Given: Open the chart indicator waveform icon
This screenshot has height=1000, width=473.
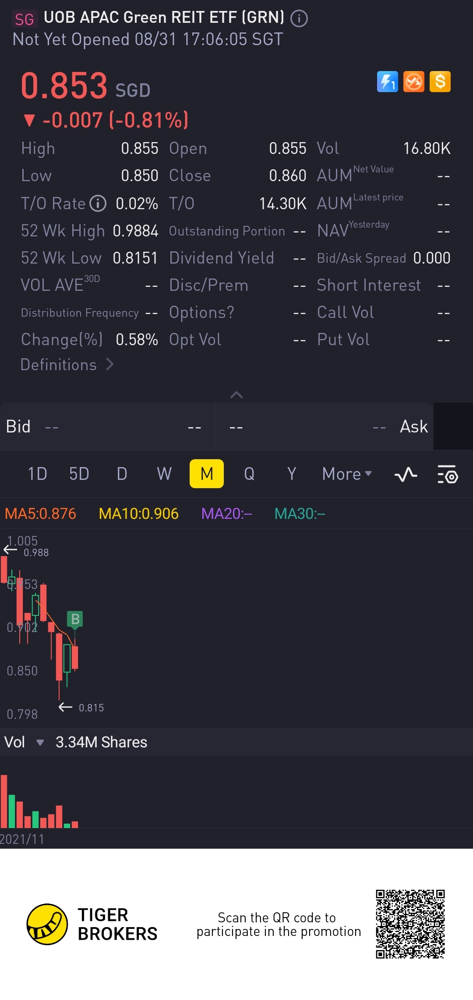Looking at the screenshot, I should tap(406, 474).
